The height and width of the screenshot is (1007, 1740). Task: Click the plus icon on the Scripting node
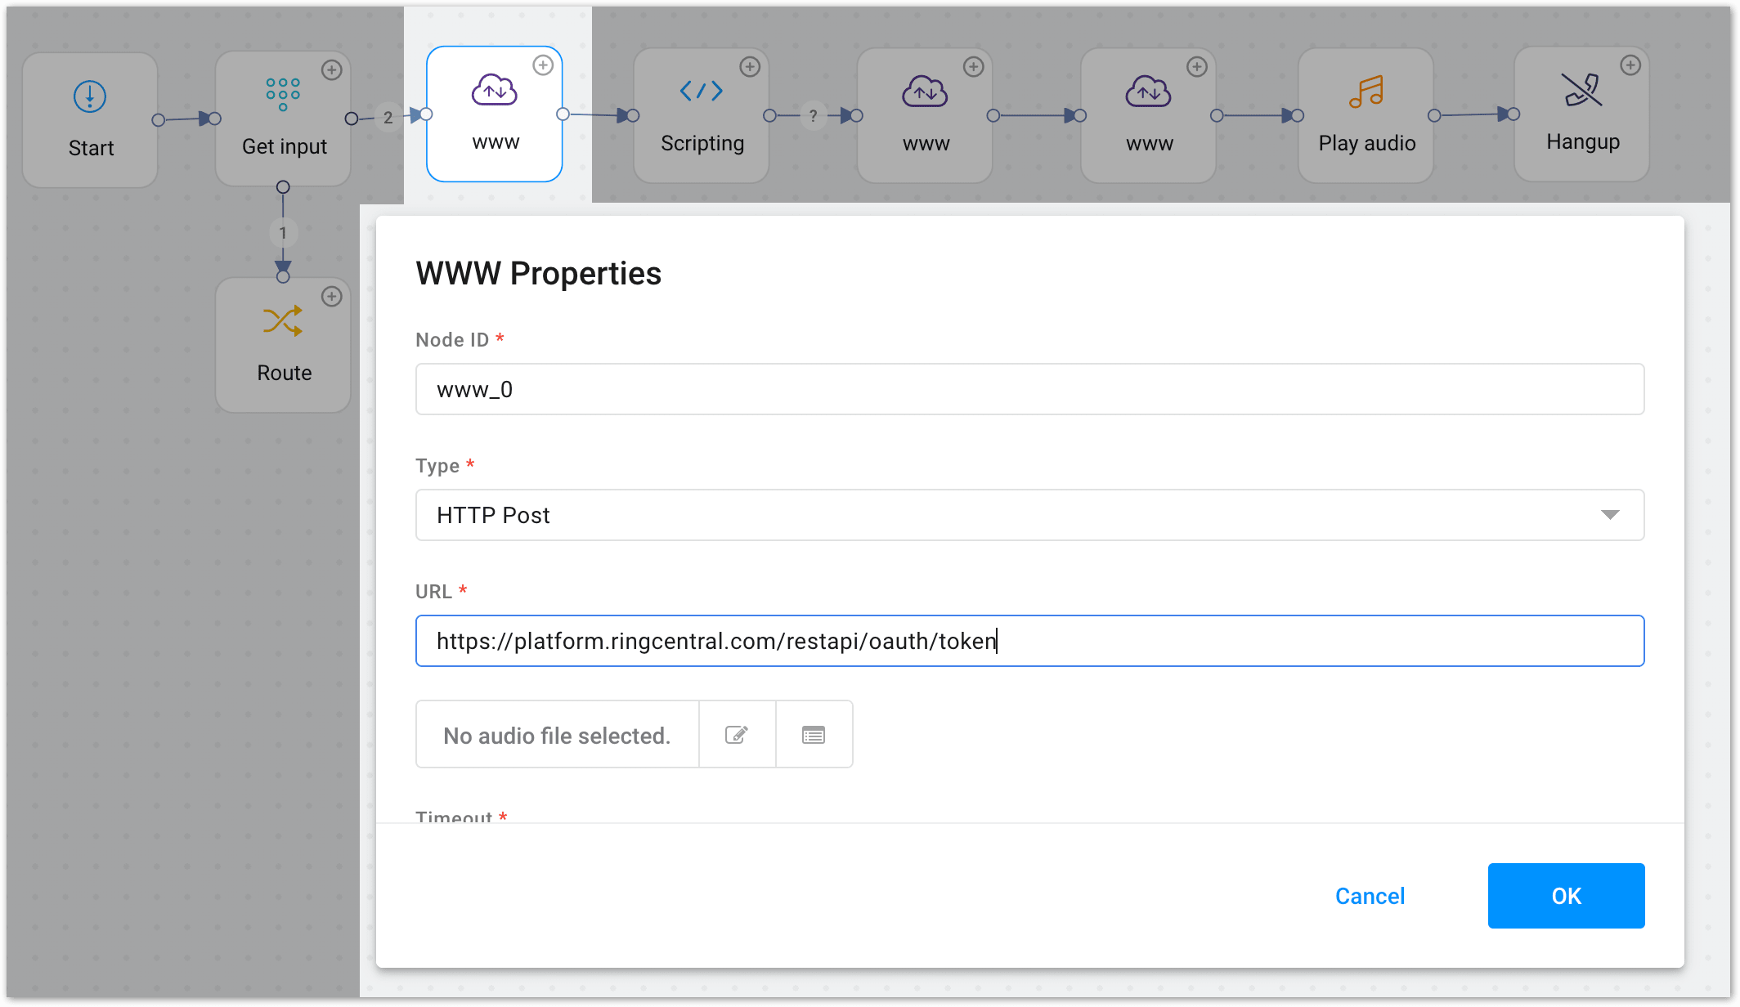(751, 66)
